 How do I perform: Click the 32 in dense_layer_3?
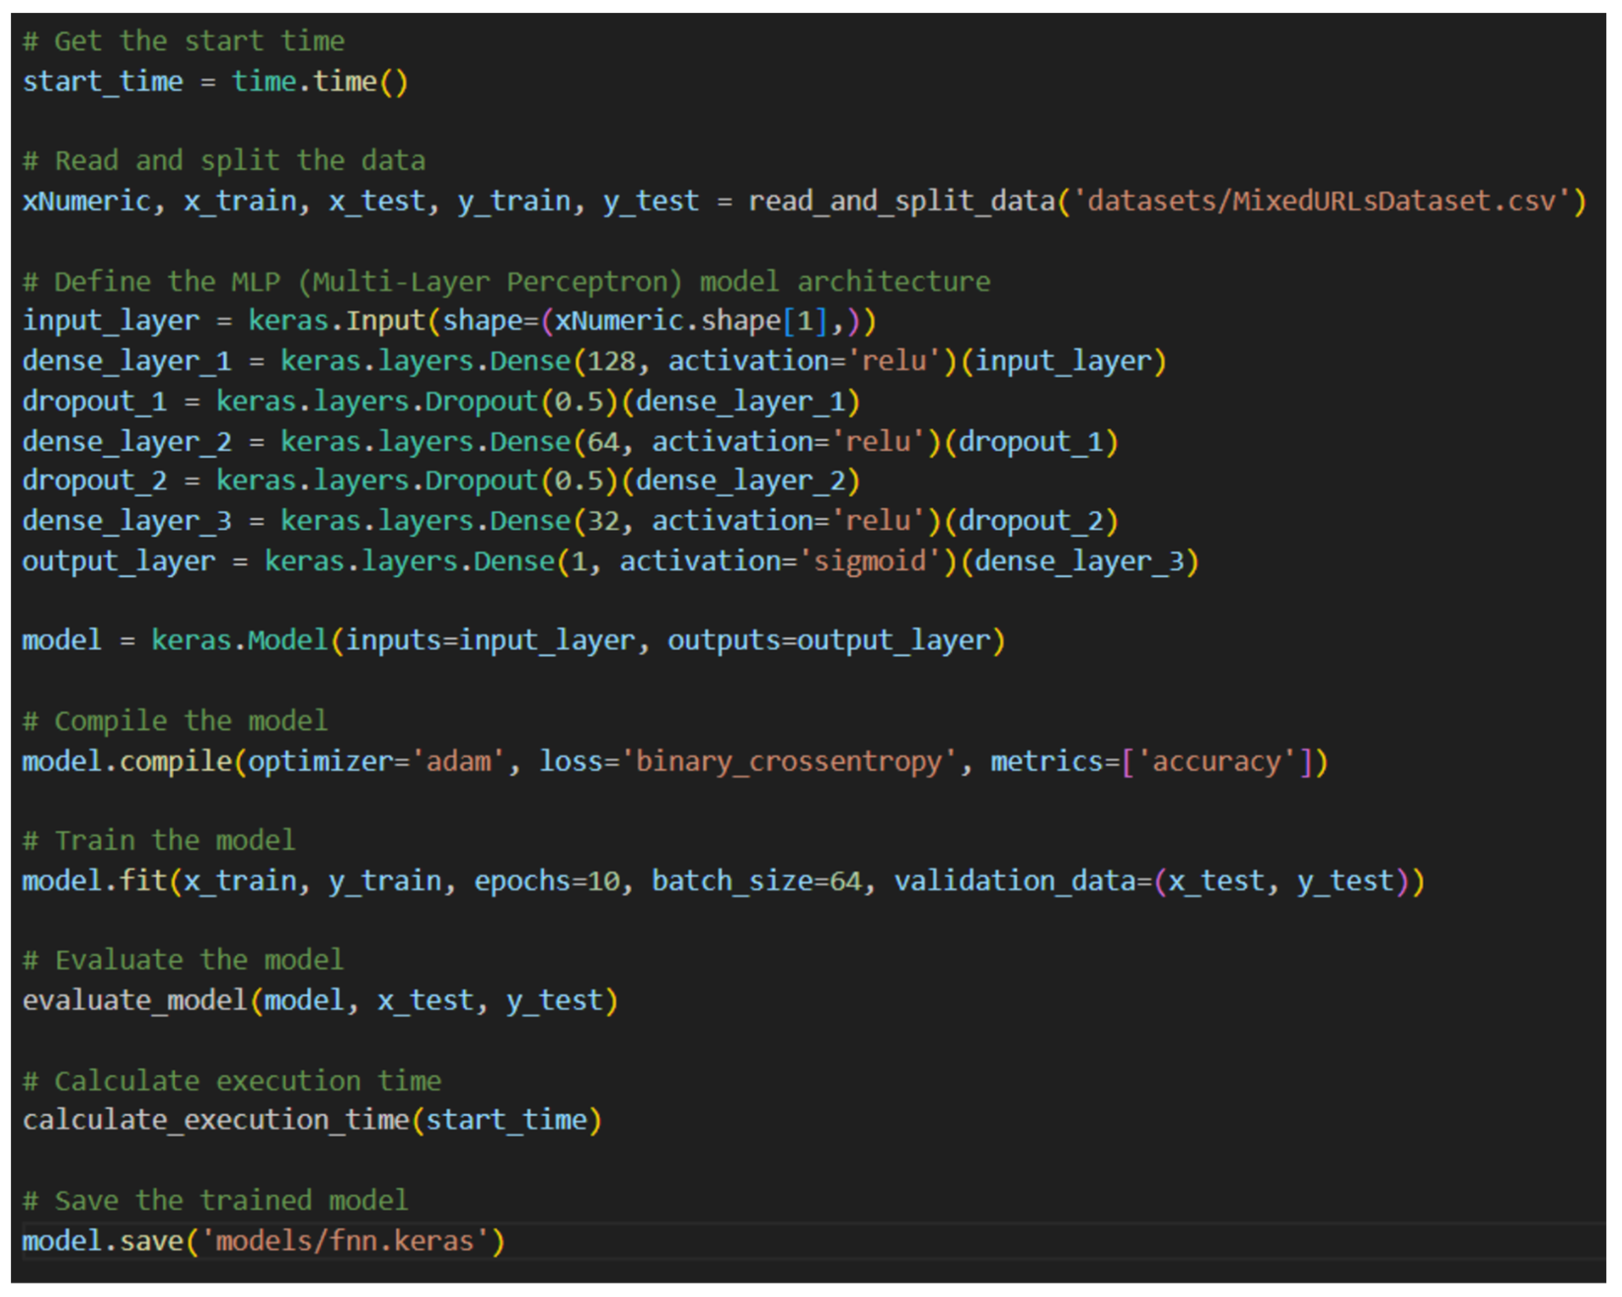click(x=603, y=521)
